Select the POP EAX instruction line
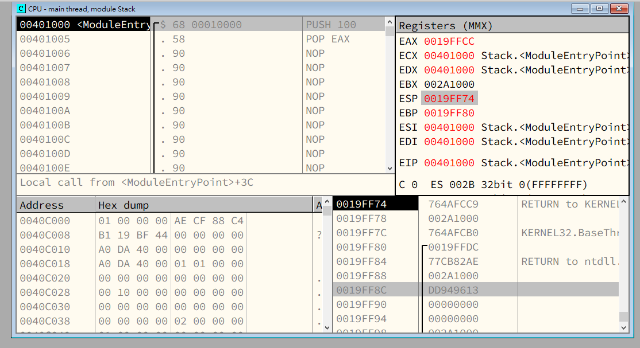Viewport: 640px width, 348px height. point(327,39)
